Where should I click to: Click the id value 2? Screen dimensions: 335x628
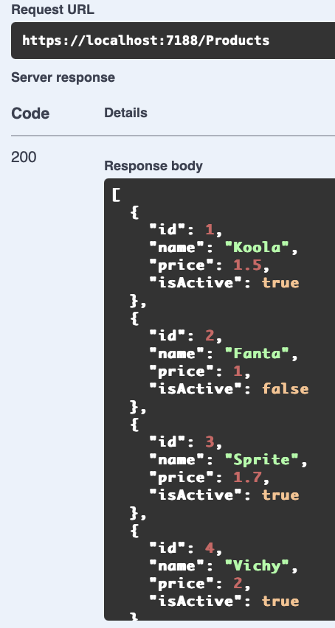pos(210,336)
